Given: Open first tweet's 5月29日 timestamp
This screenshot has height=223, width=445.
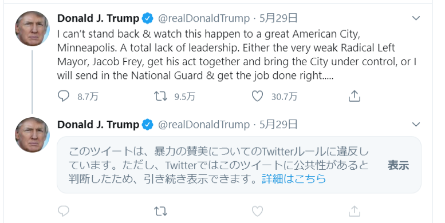Looking at the screenshot, I should 278,18.
